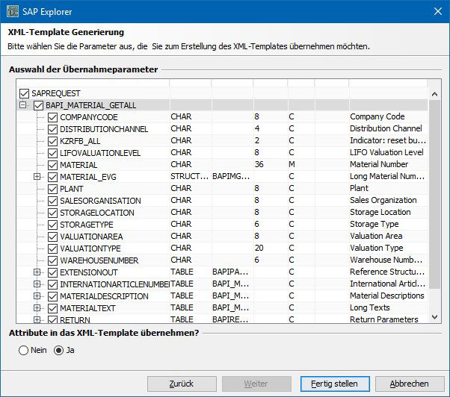450x397 pixels.
Task: Toggle the PLANT checkbox
Action: coord(52,189)
